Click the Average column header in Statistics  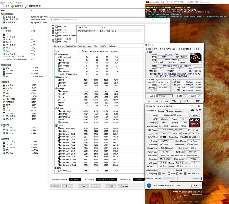click(114, 51)
